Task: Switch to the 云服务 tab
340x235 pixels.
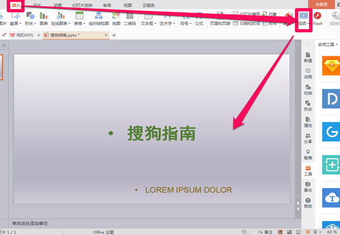Action: tap(149, 5)
